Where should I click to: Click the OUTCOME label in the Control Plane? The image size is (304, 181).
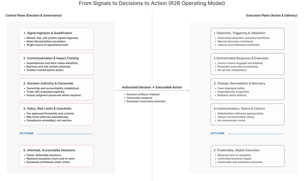pos(27,133)
